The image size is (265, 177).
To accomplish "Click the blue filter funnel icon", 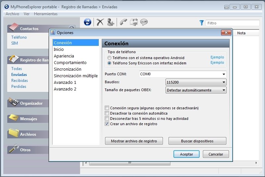I will pos(202,23).
